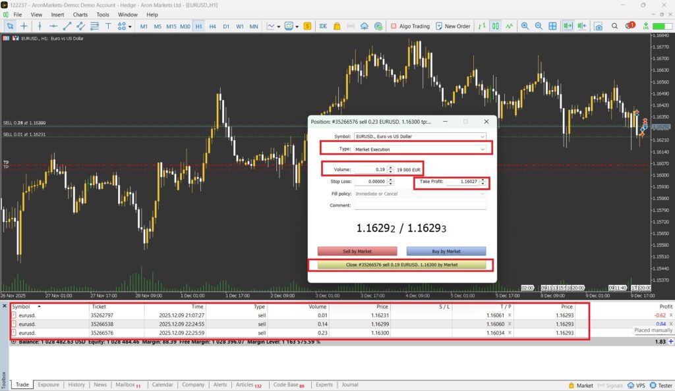The height and width of the screenshot is (391, 675).
Task: Open the New Order toolbar button
Action: coord(453,26)
